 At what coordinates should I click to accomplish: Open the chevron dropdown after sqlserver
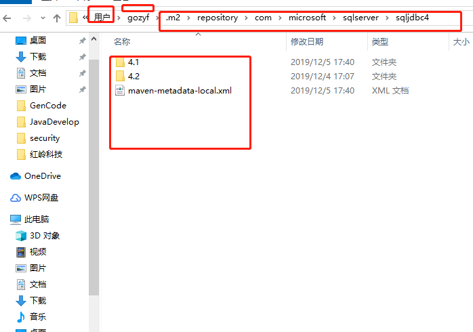[x=387, y=18]
